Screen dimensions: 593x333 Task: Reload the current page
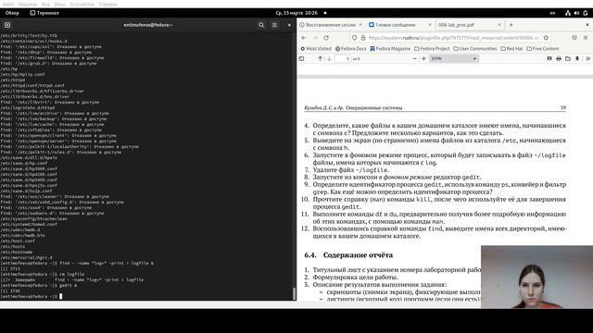pyautogui.click(x=326, y=38)
